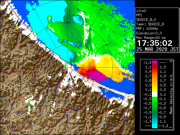The image size is (180, 135).
Task: Click the Max Range:60 km line
Action: coord(151,38)
